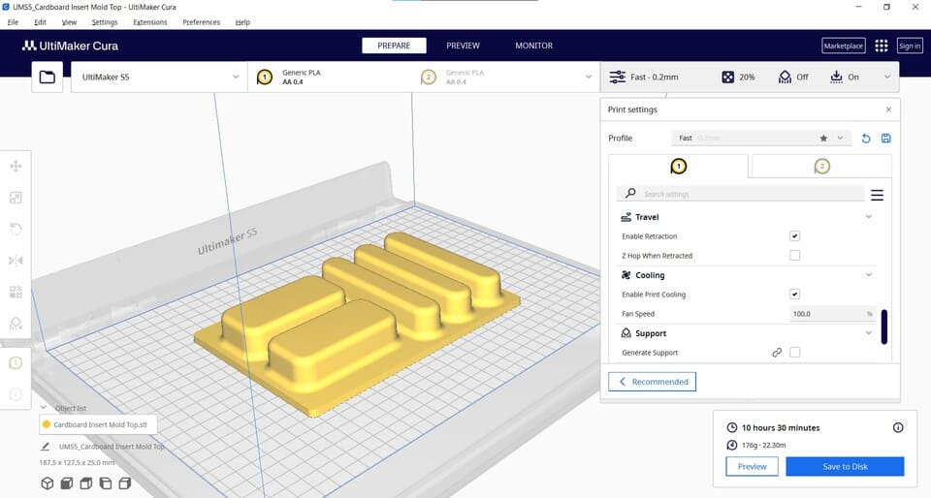This screenshot has height=498, width=931.
Task: Open the Help menu
Action: (x=242, y=22)
